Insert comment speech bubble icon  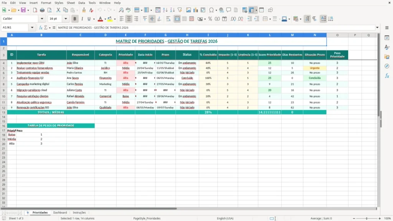(x=229, y=10)
